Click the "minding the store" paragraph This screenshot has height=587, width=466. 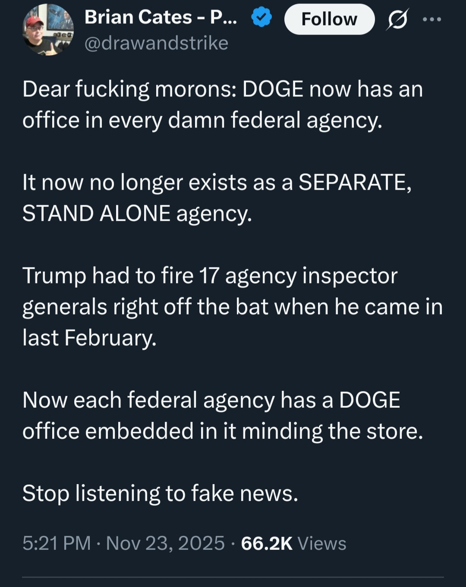coord(222,416)
